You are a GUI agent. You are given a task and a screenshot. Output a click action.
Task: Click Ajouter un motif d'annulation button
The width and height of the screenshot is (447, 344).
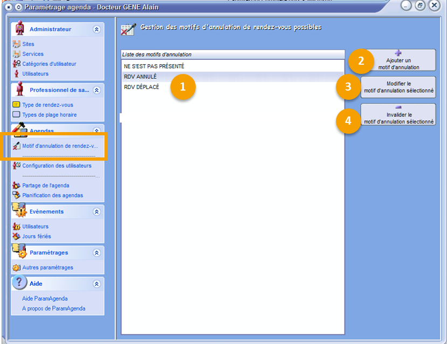click(398, 60)
